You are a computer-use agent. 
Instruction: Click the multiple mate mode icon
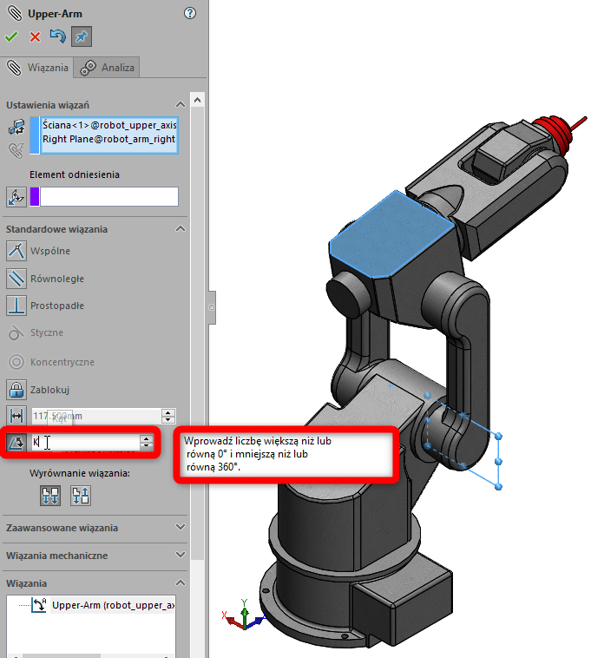pos(16,150)
